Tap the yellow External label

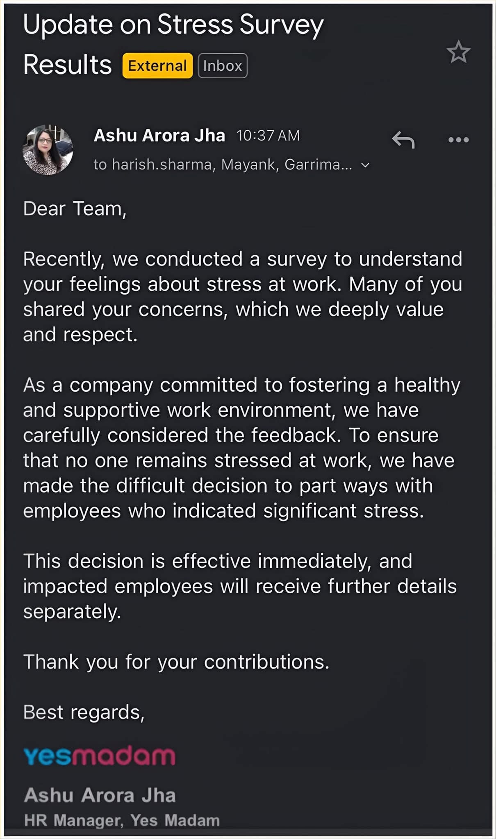pos(157,66)
